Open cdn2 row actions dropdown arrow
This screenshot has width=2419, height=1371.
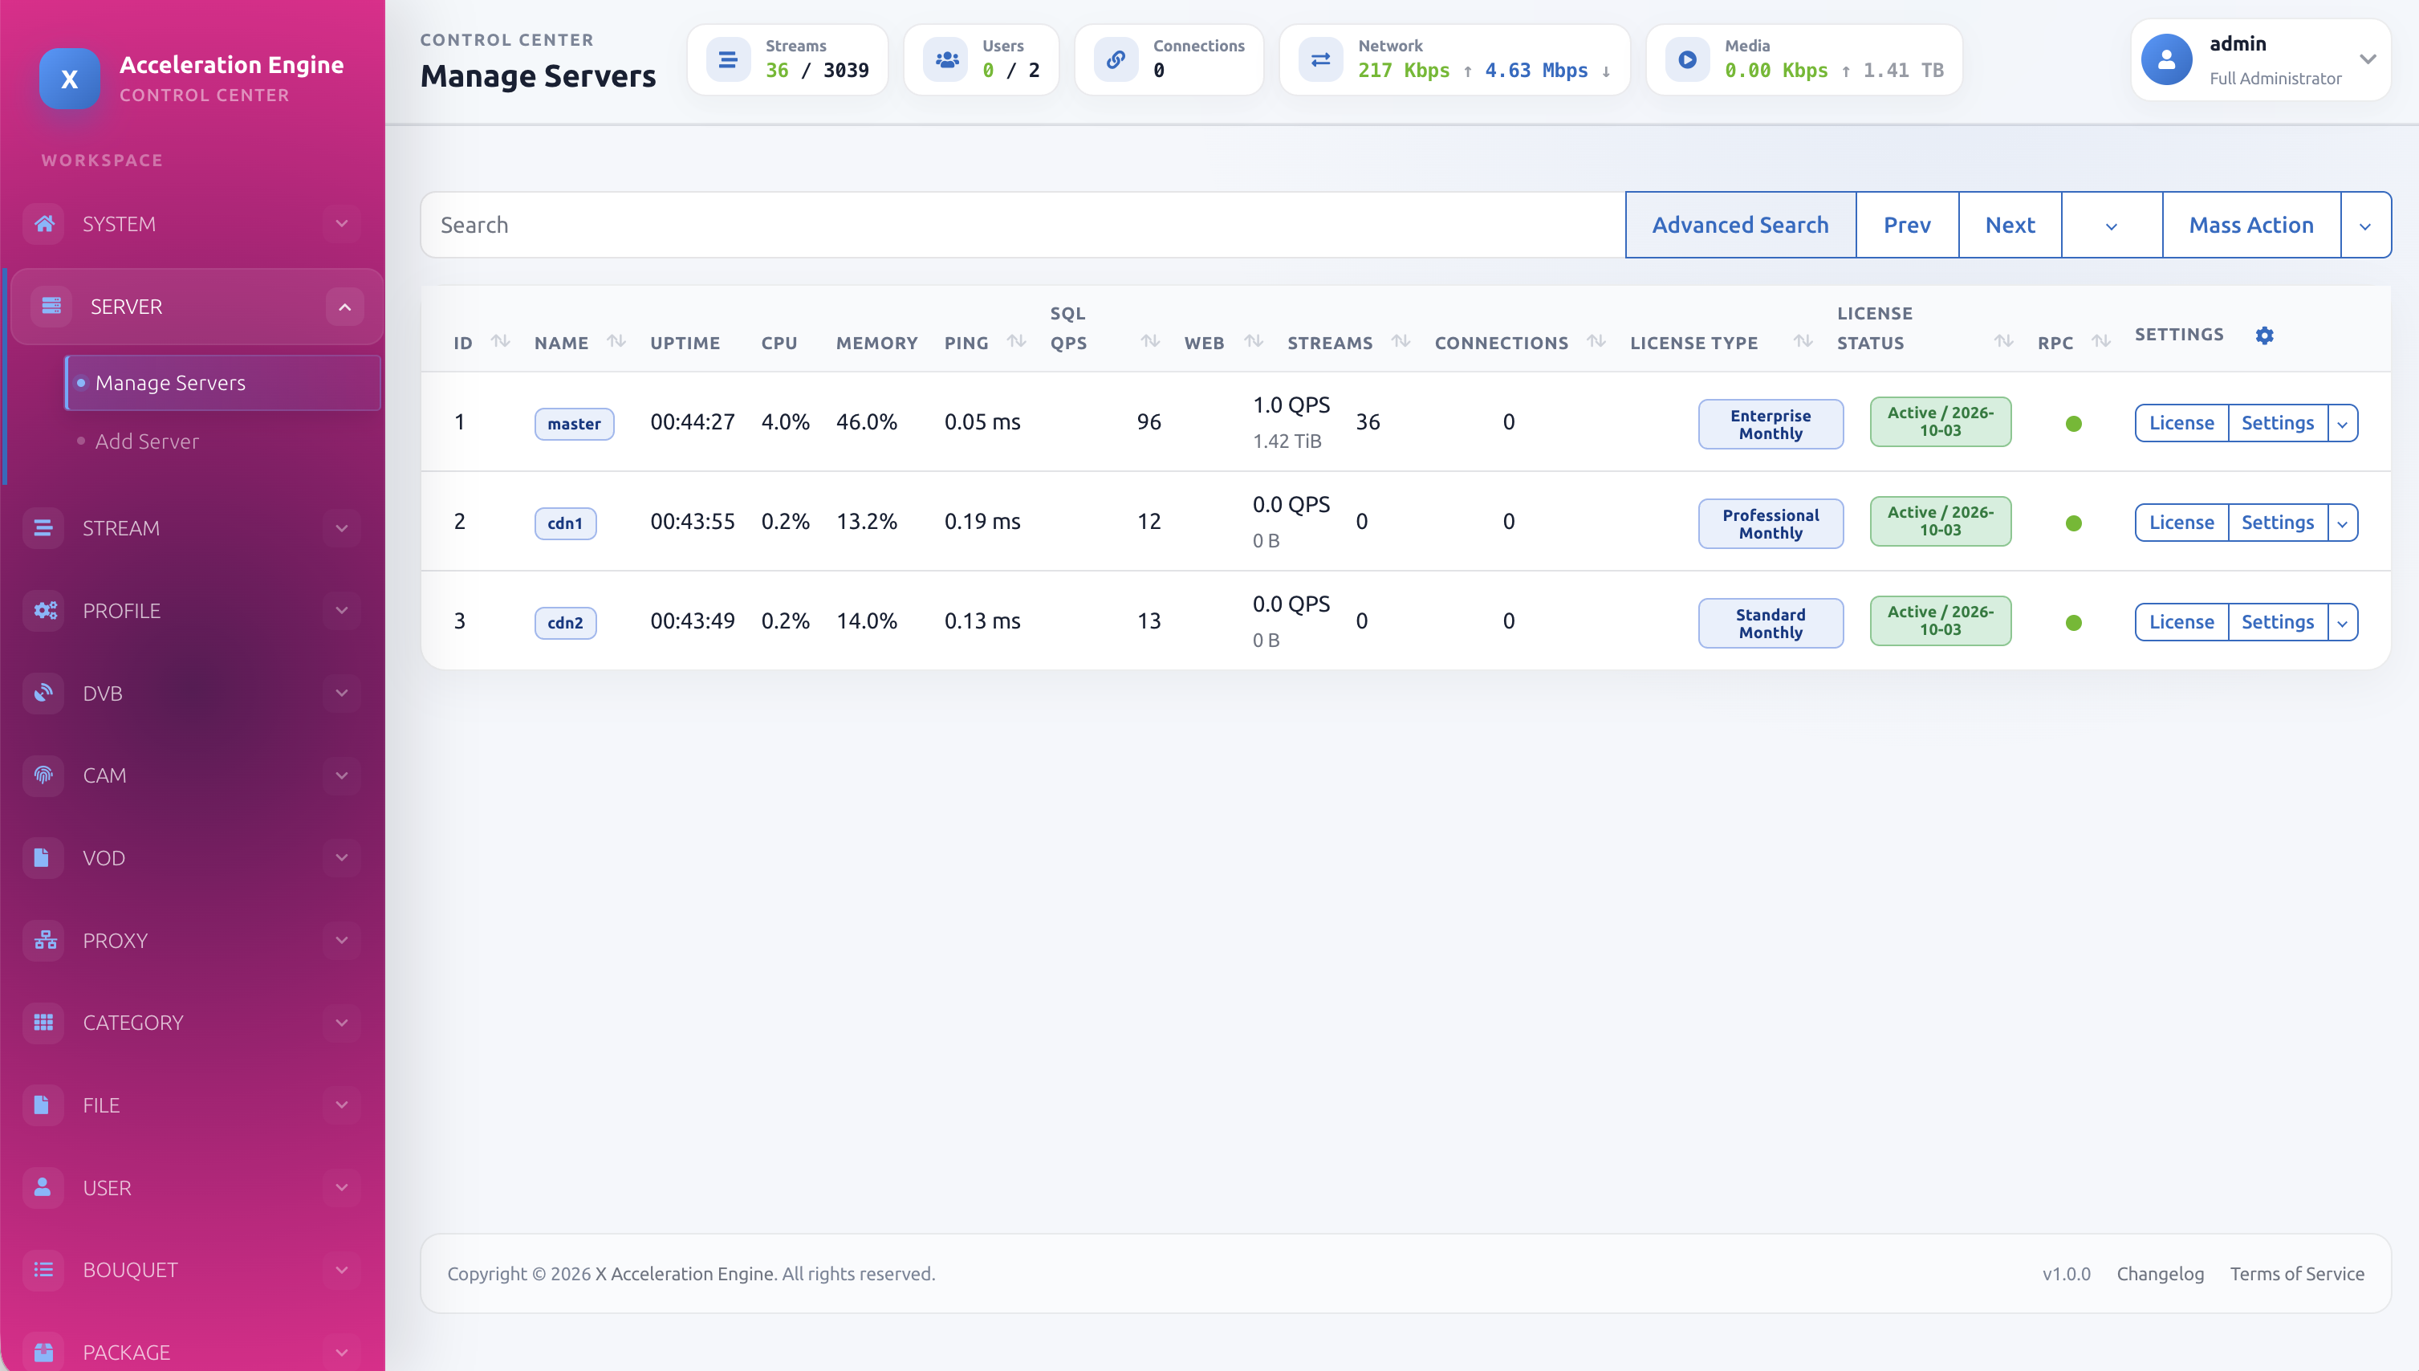(2343, 624)
